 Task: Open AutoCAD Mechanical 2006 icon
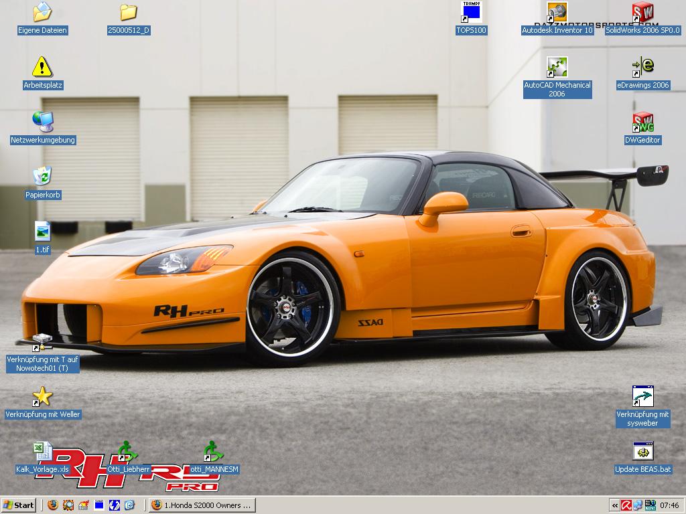557,67
